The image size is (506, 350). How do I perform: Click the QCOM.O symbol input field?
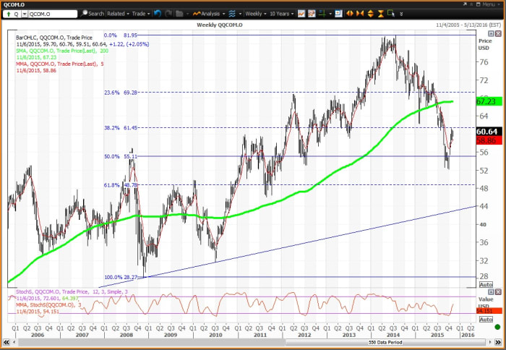[x=51, y=13]
